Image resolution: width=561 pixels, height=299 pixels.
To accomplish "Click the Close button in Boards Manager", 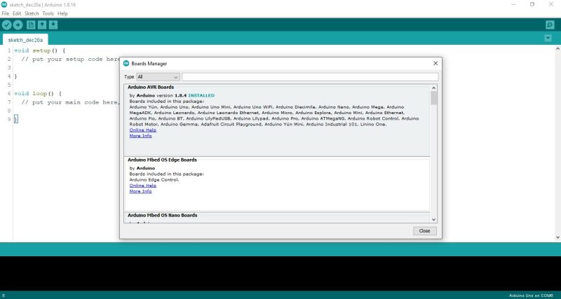I will click(x=424, y=230).
